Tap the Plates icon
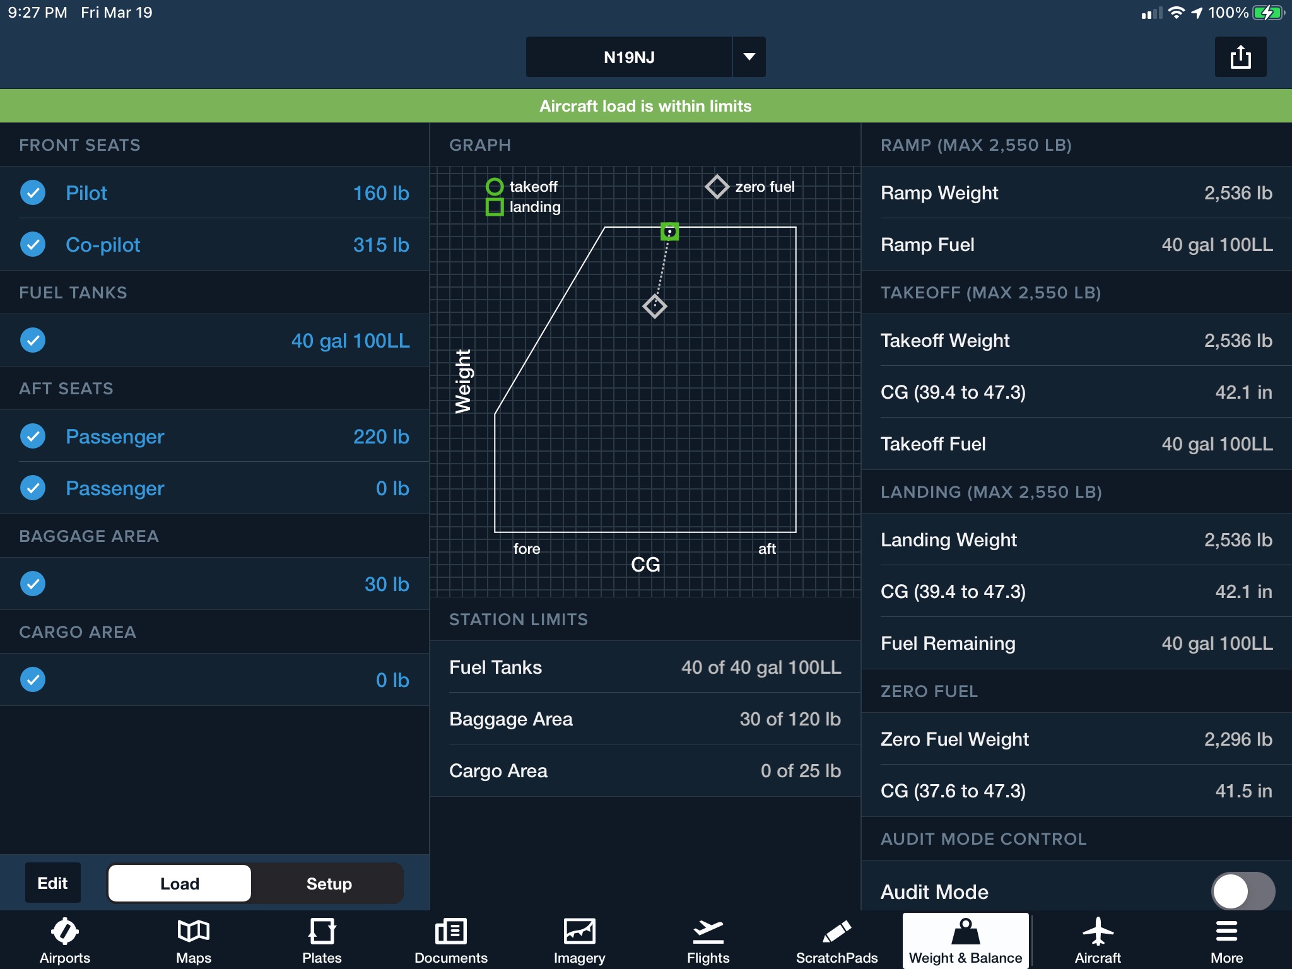This screenshot has height=969, width=1292. click(x=322, y=931)
